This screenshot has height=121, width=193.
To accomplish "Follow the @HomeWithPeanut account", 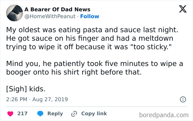I will pyautogui.click(x=89, y=16).
